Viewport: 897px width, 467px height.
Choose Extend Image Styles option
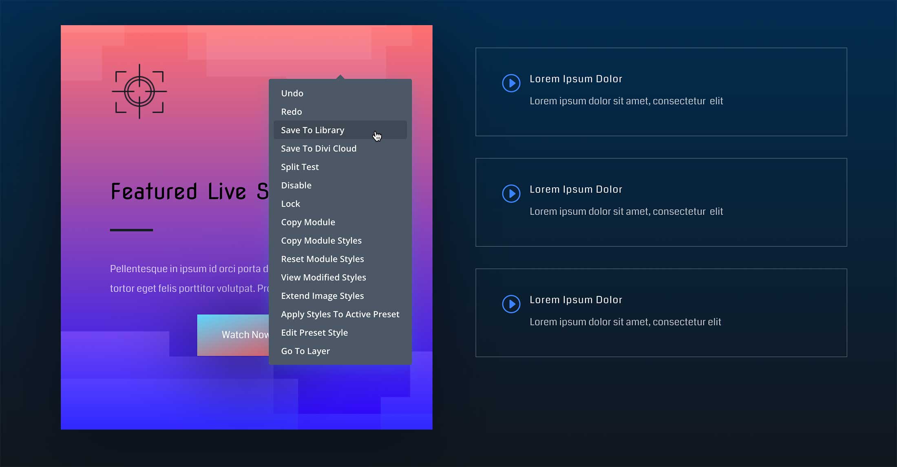(322, 296)
